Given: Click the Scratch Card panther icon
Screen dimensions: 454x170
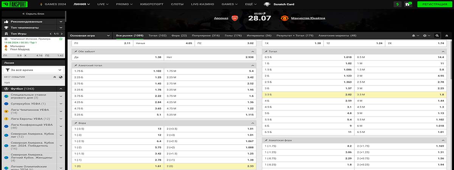Looking at the screenshot, I should (x=267, y=4).
